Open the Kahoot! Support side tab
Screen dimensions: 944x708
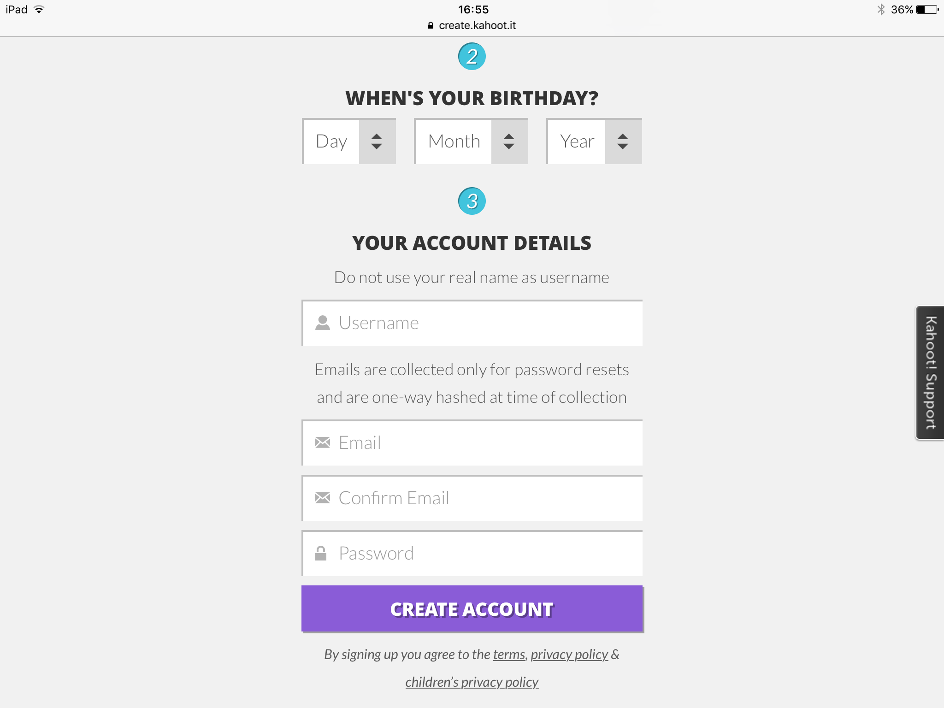pyautogui.click(x=930, y=372)
